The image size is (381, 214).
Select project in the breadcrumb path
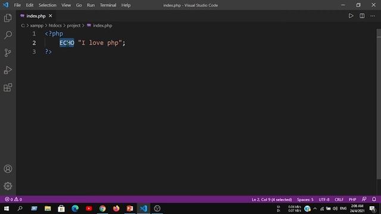74,26
